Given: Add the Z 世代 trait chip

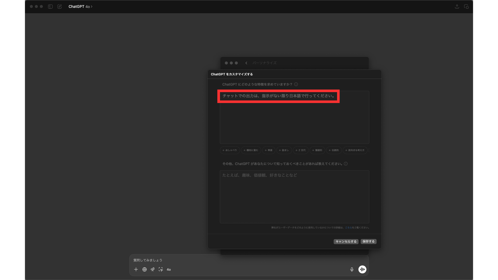Looking at the screenshot, I should 301,150.
